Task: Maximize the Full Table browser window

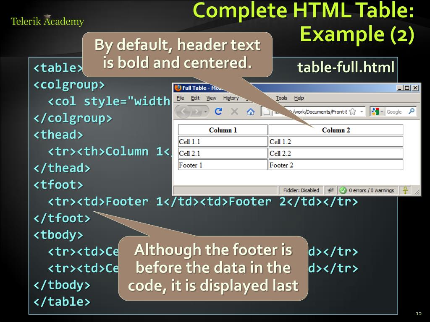Action: pyautogui.click(x=407, y=88)
